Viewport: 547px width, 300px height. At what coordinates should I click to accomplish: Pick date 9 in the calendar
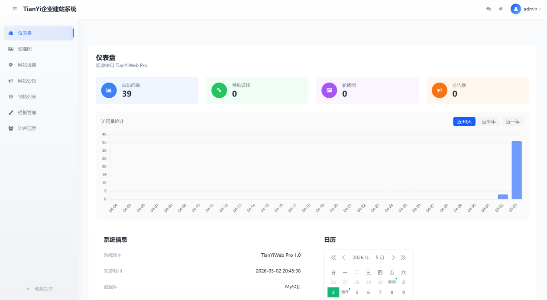point(404,293)
